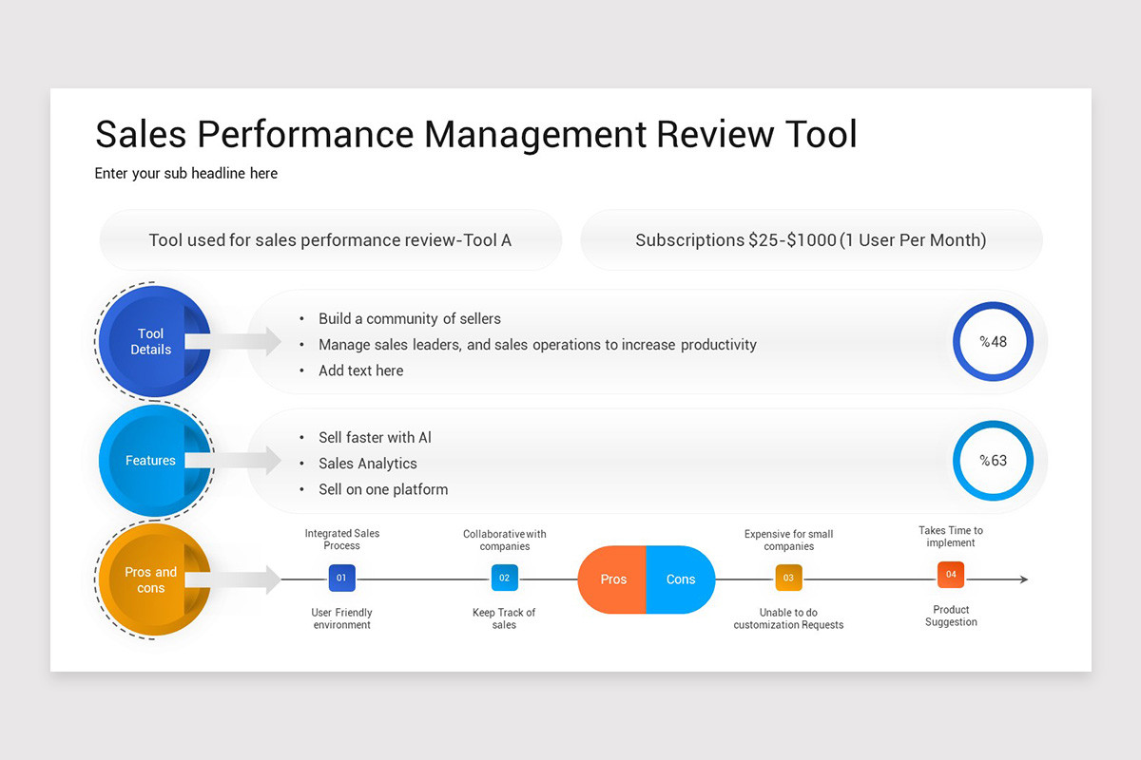Click the 'Add text here' bullet

(x=360, y=370)
